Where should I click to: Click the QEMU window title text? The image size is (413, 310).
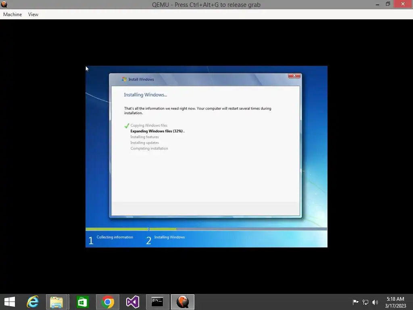tap(206, 4)
